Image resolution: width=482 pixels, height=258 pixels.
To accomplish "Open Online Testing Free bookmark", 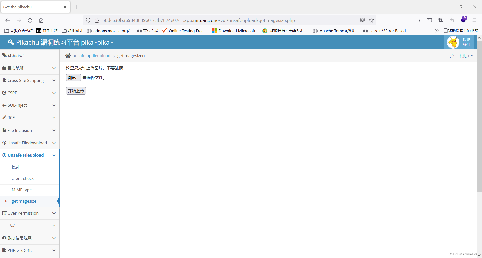I will click(185, 31).
